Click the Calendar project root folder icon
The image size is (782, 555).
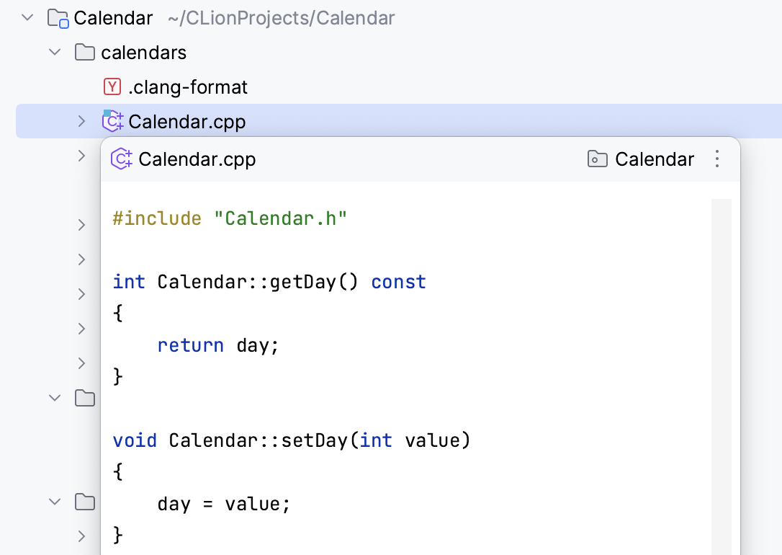[58, 18]
